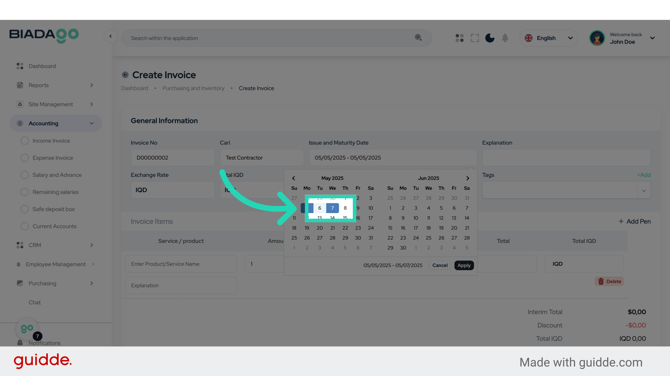Pick May 20 in the calendar
Viewport: 670px width, 376px height.
[x=320, y=228]
